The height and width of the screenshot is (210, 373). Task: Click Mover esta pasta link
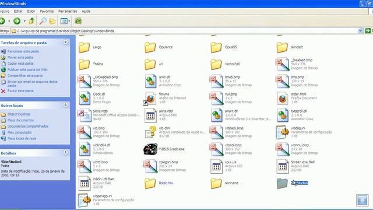20,57
